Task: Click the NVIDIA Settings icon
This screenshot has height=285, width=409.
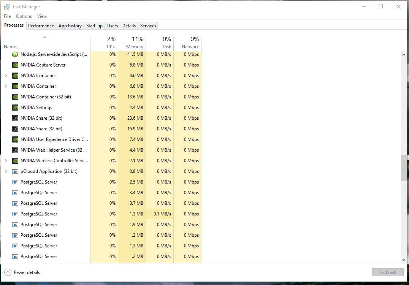Action: 15,108
